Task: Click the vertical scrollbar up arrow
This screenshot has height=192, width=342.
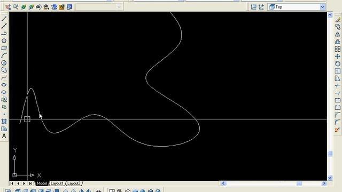Action: [330, 15]
